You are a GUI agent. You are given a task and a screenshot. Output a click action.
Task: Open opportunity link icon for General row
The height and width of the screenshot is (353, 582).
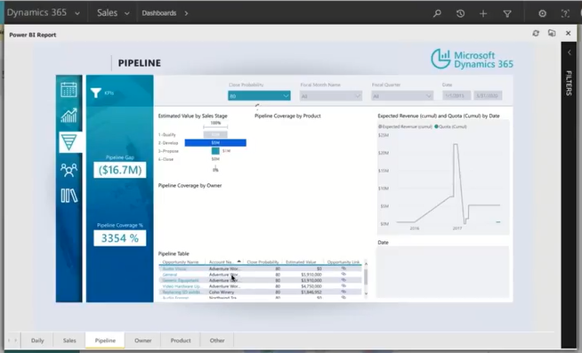click(x=344, y=274)
